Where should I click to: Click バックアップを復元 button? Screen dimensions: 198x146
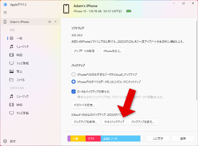click(143, 122)
